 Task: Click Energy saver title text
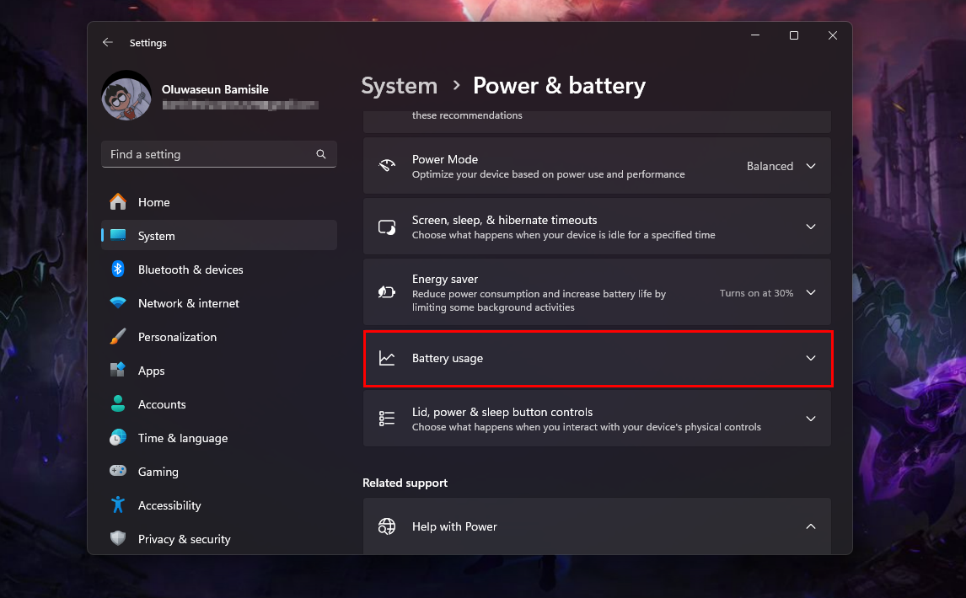[x=445, y=279]
